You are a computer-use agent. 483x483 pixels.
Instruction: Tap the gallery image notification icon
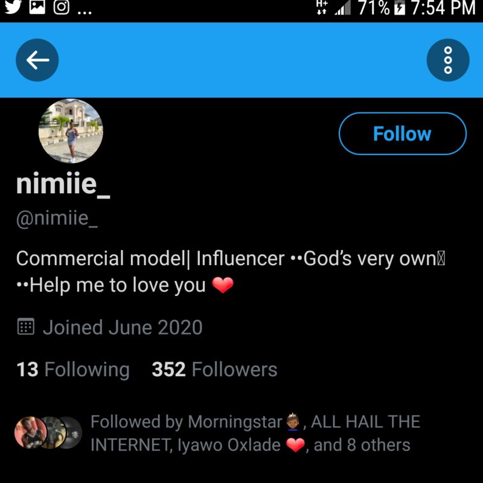(x=37, y=7)
